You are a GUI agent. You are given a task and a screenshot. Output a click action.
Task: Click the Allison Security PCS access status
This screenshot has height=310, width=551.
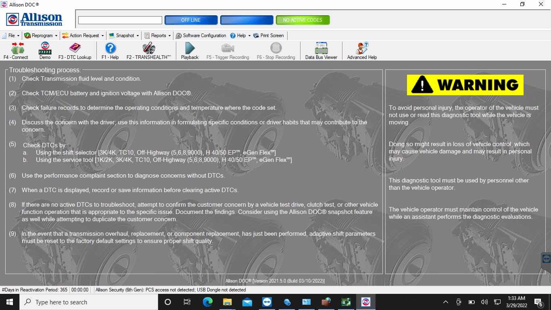171,290
